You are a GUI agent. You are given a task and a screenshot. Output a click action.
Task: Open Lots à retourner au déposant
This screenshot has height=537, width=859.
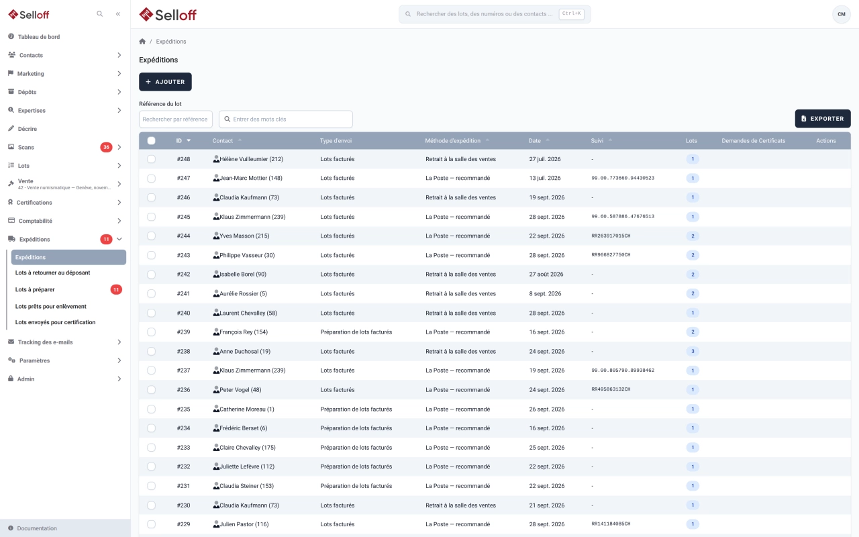(x=68, y=273)
